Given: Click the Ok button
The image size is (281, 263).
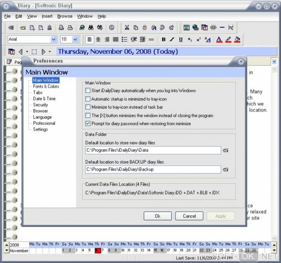Looking at the screenshot, I should [x=158, y=216].
